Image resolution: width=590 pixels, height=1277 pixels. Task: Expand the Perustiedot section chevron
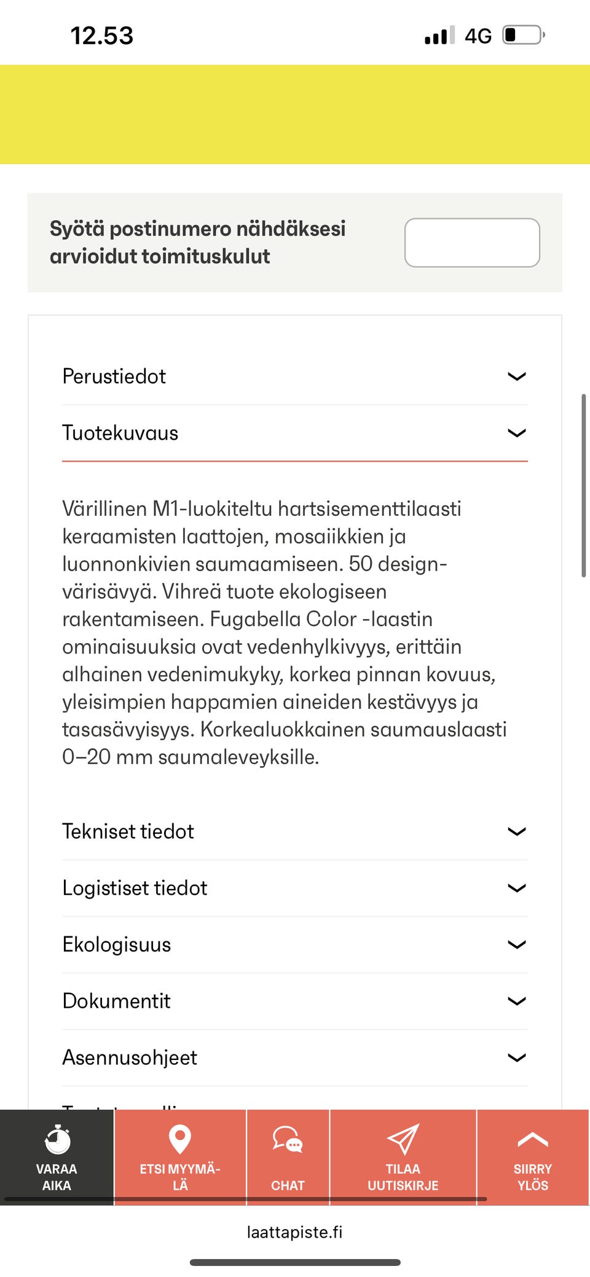516,376
